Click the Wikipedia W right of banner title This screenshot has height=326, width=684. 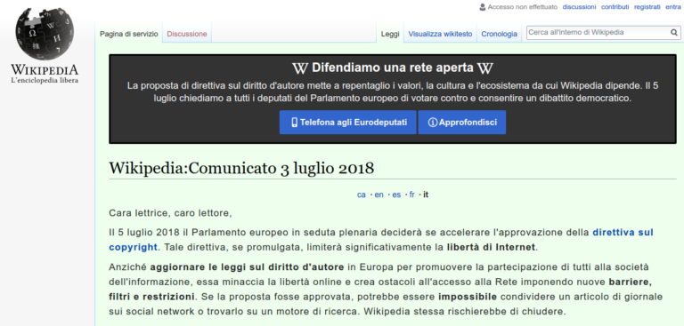485,68
